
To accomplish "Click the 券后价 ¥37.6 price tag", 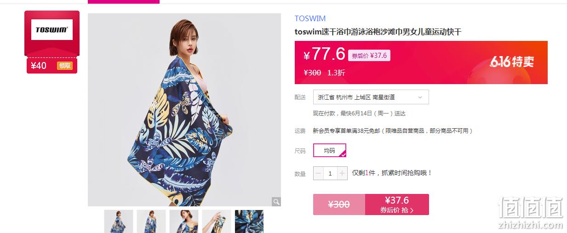I will (369, 56).
